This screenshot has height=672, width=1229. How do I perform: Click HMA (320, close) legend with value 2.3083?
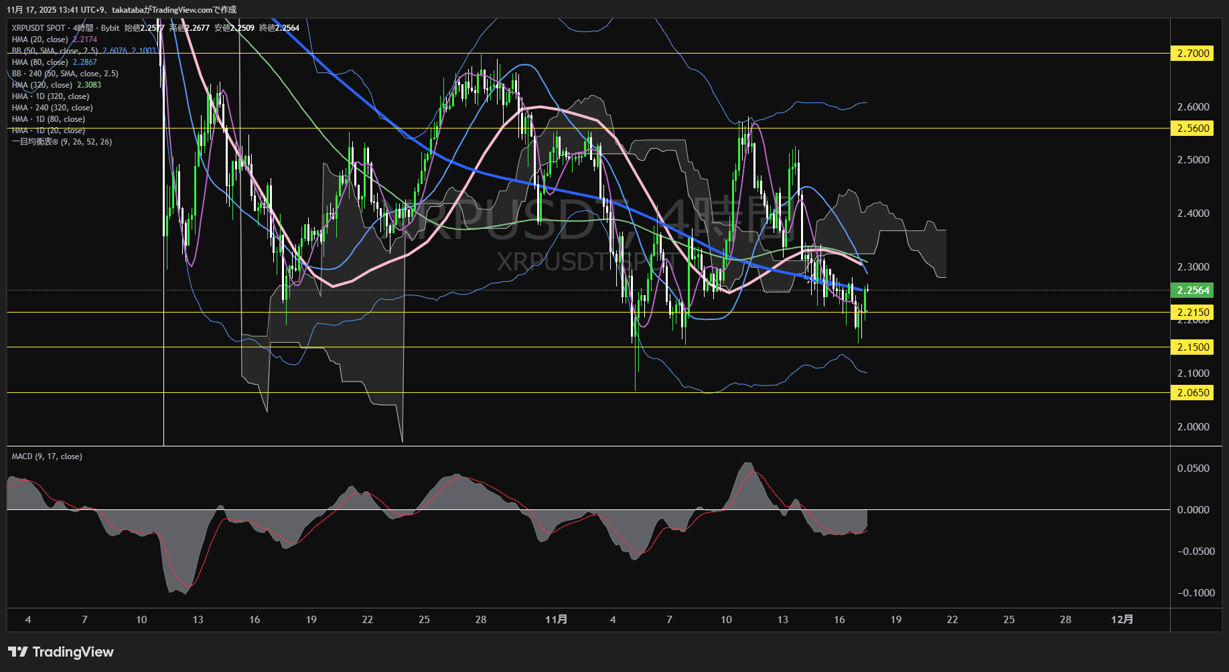click(x=42, y=85)
